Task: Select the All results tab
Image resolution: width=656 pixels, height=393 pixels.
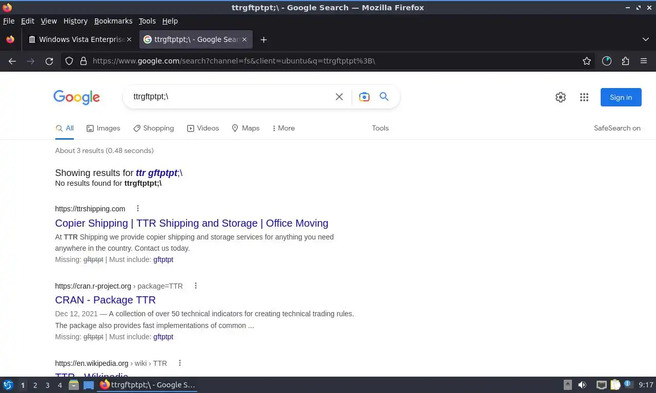Action: tap(65, 128)
